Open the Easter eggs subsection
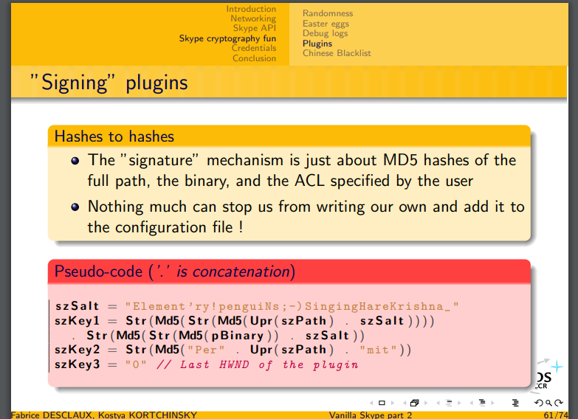The image size is (578, 419). tap(326, 24)
